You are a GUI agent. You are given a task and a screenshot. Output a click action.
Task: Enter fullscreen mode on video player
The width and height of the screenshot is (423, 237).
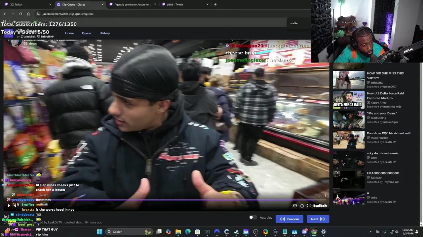[309, 206]
